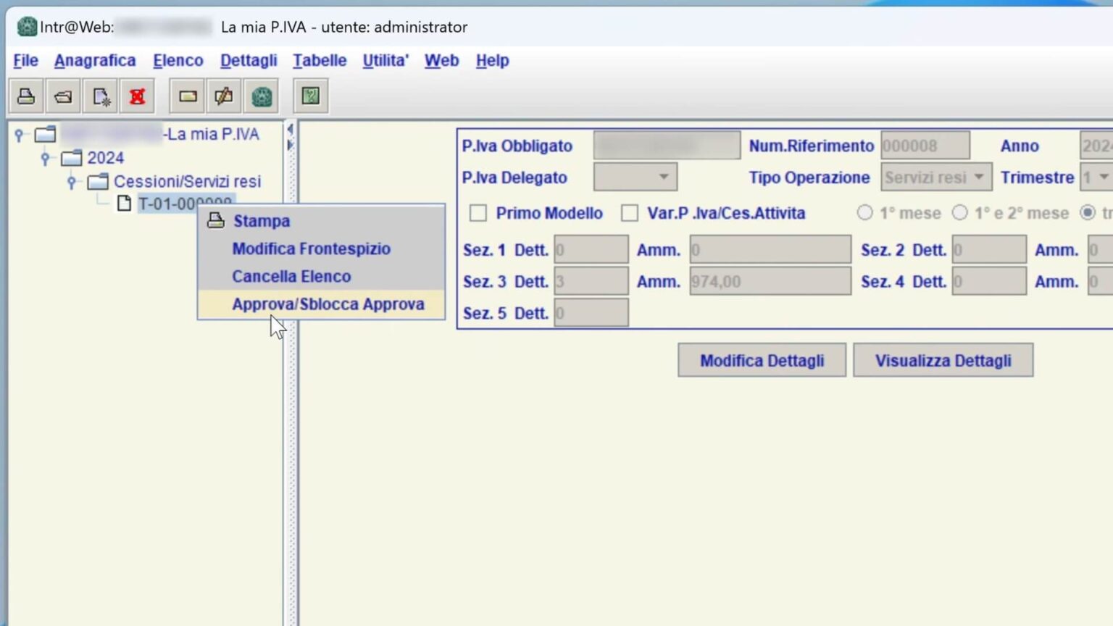Tick the Var.P.Iva/Ces.Attivita checkbox
Screen dimensions: 1113x626
630,213
